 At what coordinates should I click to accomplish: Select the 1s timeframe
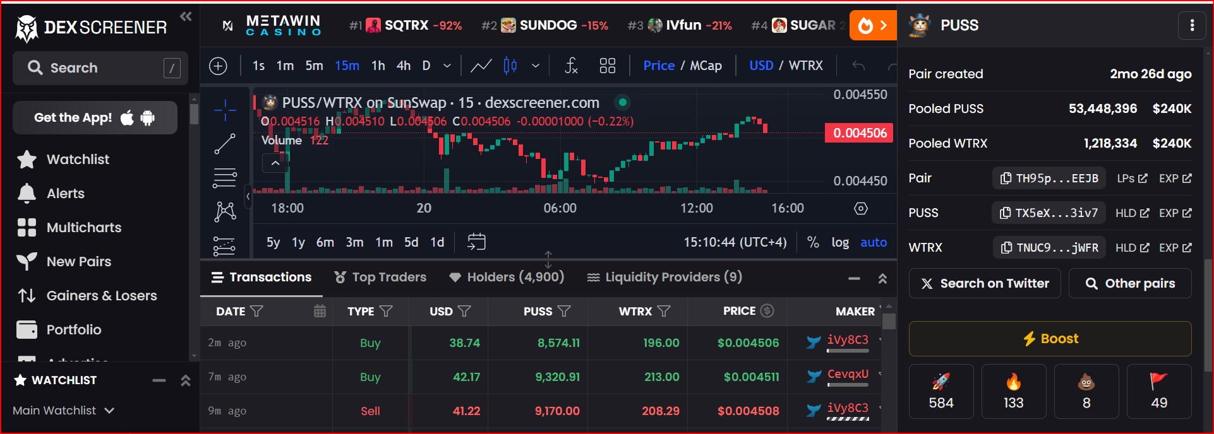tap(258, 66)
